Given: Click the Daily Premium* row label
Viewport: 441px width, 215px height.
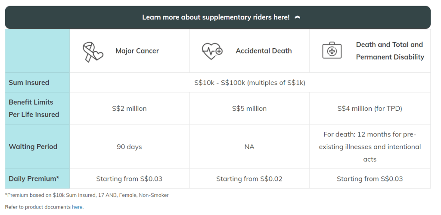Looking at the screenshot, I should tap(34, 178).
